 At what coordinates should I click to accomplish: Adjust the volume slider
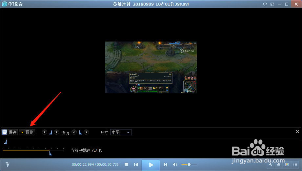pos(189,165)
